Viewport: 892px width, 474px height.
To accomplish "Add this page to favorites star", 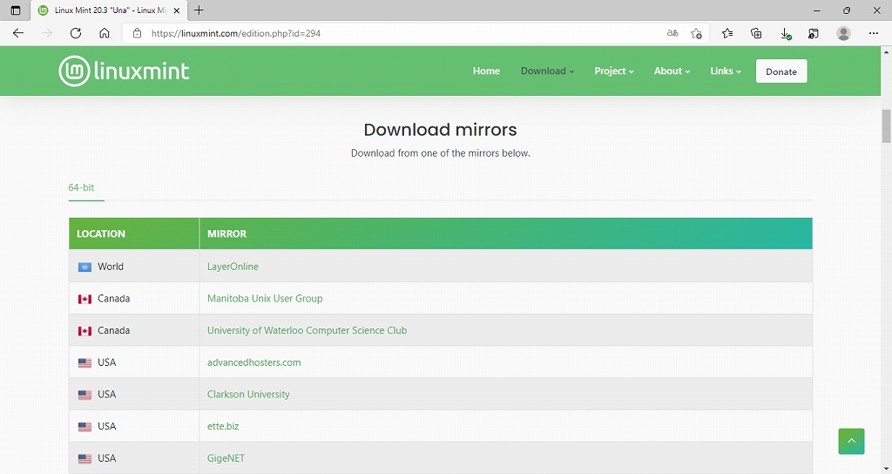I will [x=696, y=33].
